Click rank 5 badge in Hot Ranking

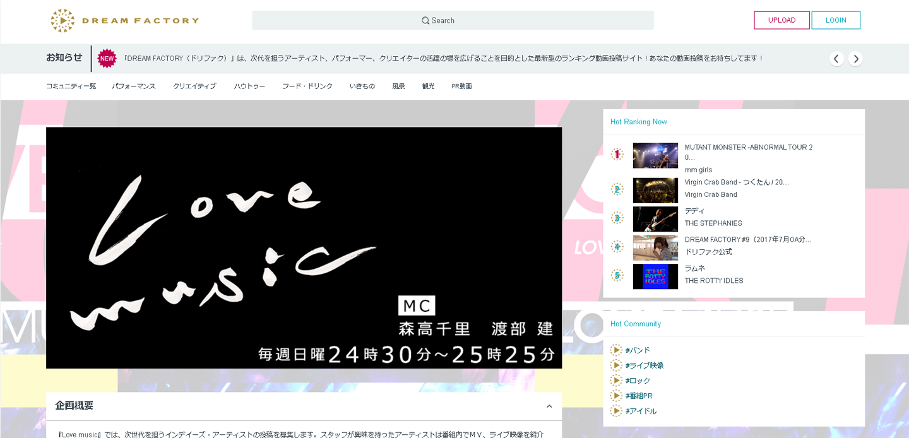[x=617, y=275]
